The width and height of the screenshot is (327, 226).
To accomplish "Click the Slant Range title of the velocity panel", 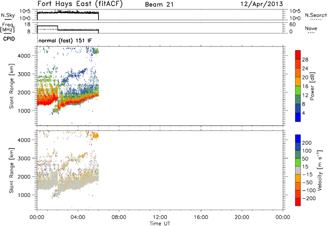I will tap(11, 170).
